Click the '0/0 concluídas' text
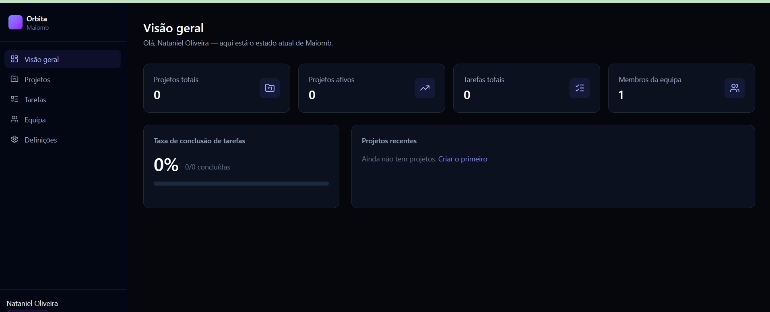770x312 pixels. pyautogui.click(x=208, y=167)
